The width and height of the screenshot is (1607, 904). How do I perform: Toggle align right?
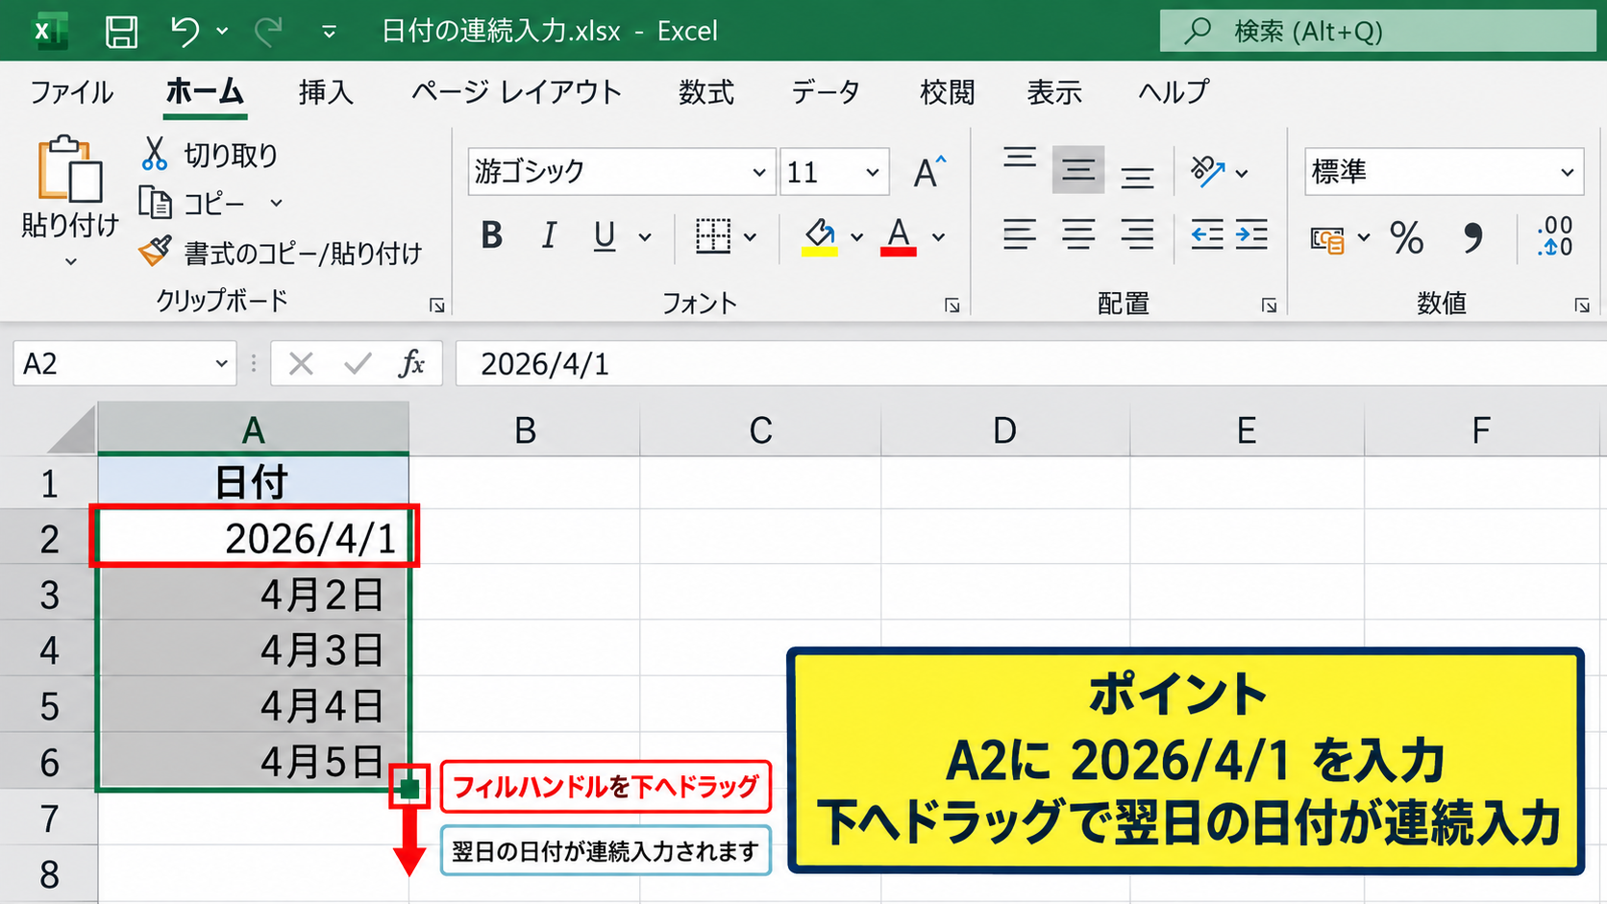(x=1137, y=235)
